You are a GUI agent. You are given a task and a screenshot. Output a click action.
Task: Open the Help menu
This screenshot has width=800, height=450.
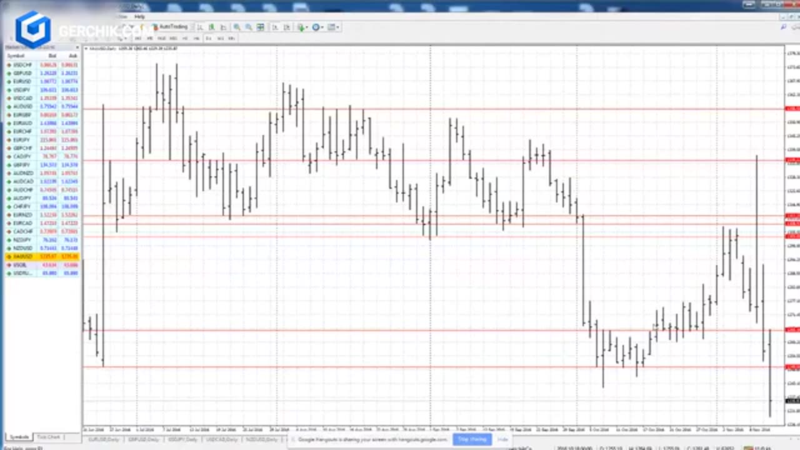(x=139, y=16)
